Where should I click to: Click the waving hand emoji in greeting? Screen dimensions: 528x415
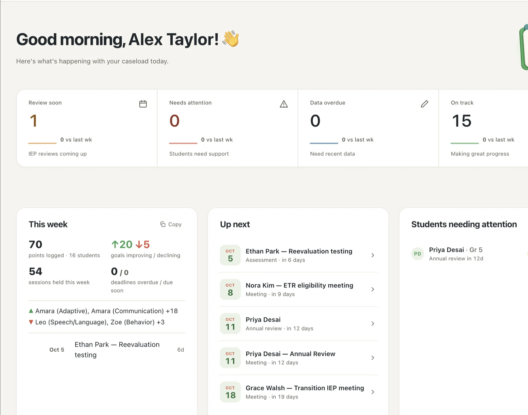[x=231, y=39]
